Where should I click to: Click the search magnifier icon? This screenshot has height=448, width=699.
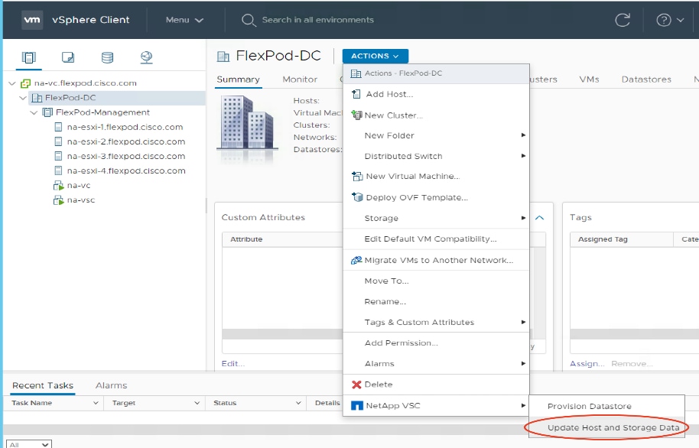pyautogui.click(x=249, y=20)
